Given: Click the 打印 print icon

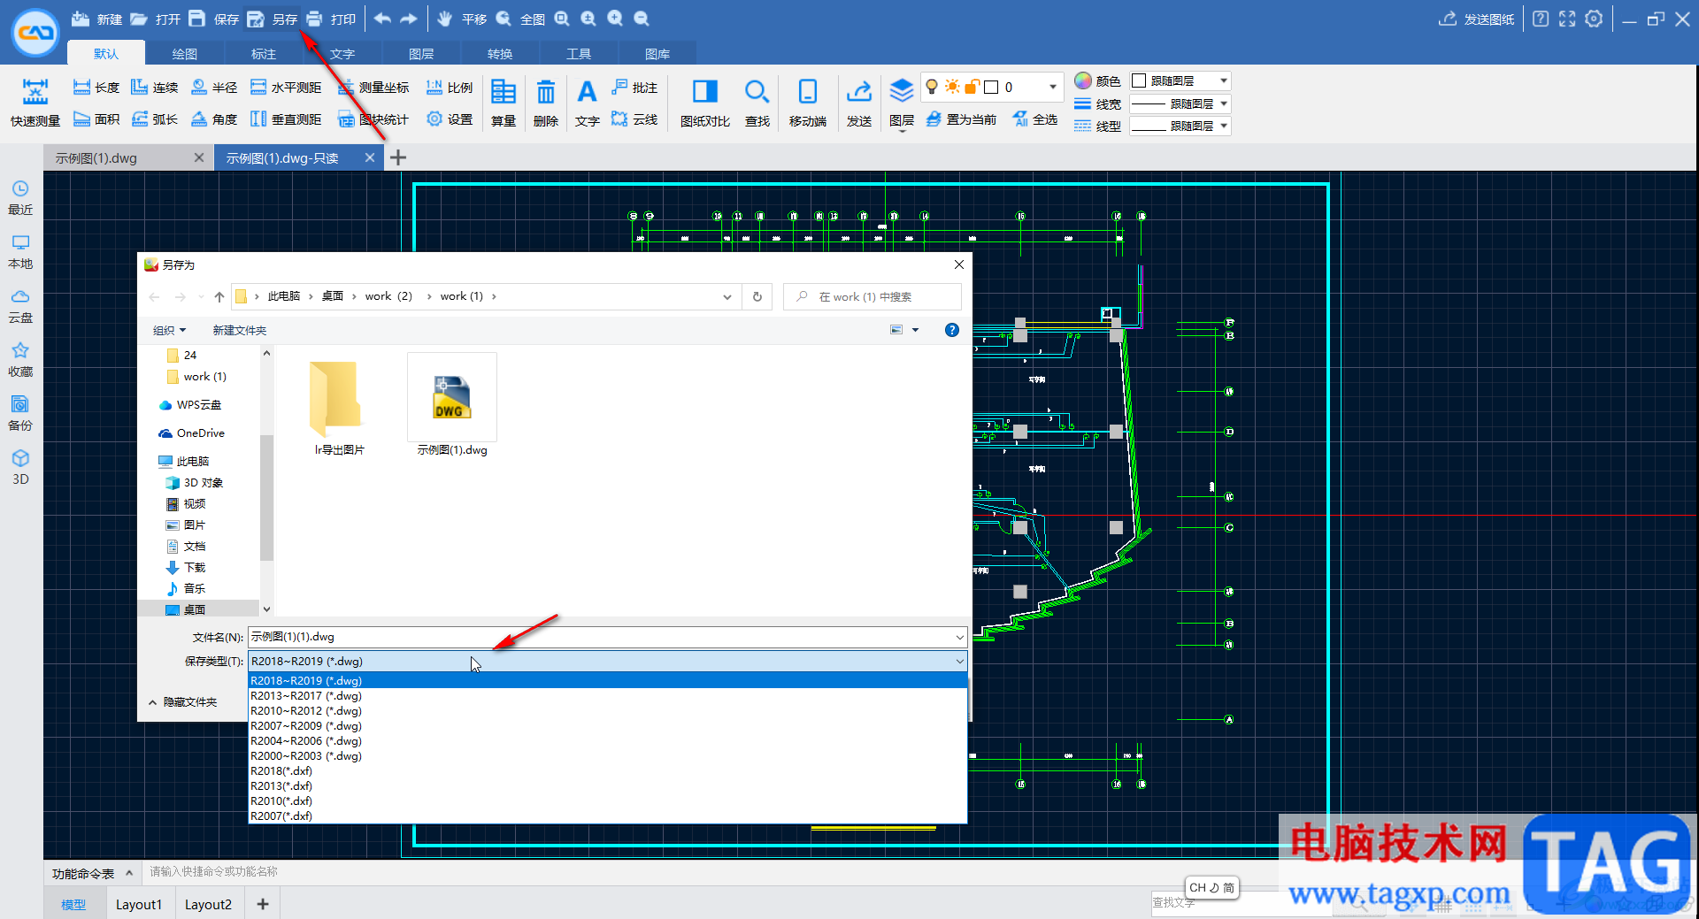Looking at the screenshot, I should click(x=314, y=19).
